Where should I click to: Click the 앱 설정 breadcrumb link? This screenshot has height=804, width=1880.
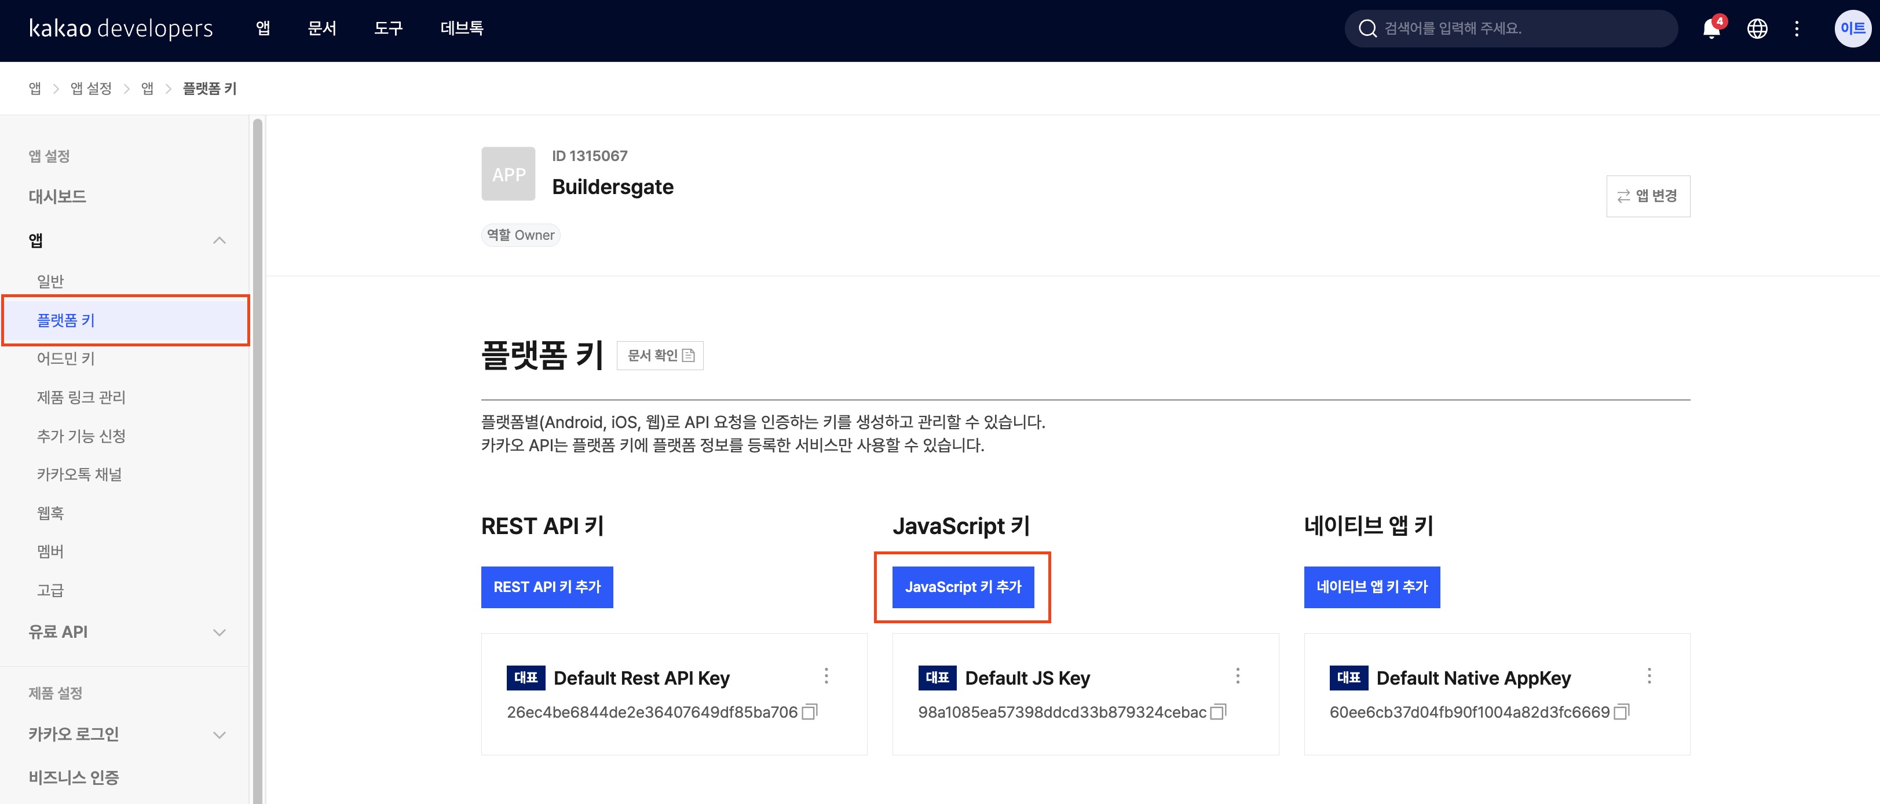tap(90, 88)
